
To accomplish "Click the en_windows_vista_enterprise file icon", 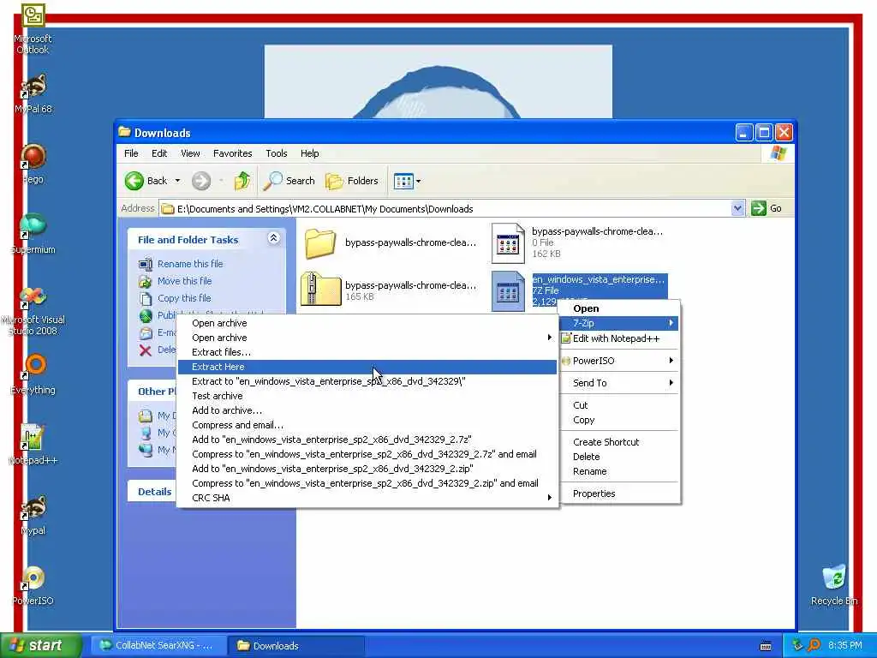I will click(x=508, y=291).
